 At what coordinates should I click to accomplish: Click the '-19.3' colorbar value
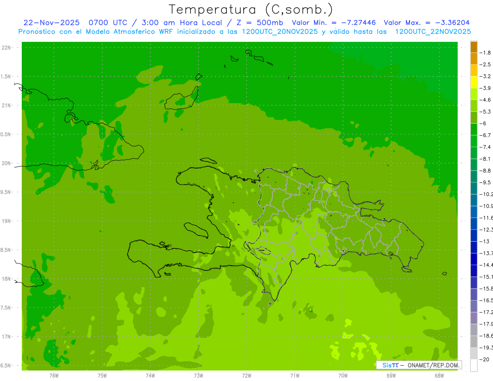pos(486,348)
